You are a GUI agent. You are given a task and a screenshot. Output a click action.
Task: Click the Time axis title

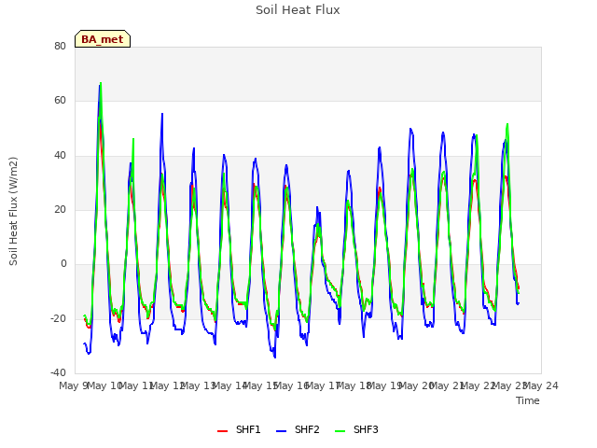point(528,400)
